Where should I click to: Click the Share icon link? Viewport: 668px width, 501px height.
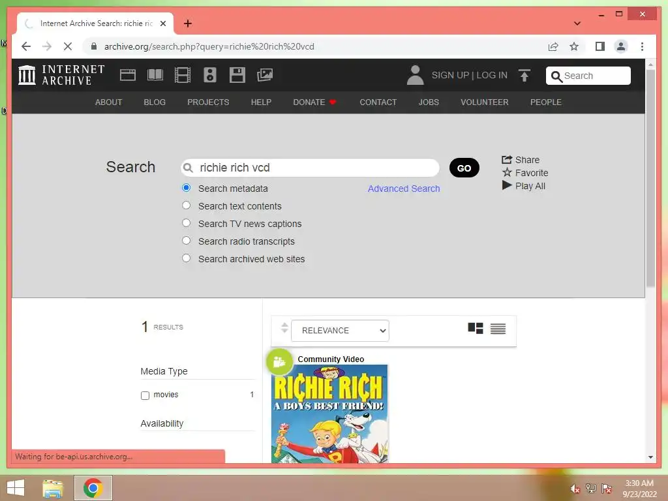[x=521, y=160]
